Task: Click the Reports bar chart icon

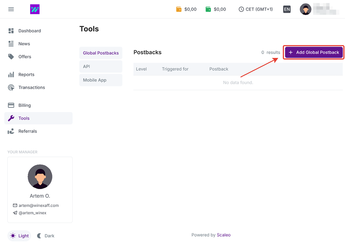Action: tap(11, 75)
